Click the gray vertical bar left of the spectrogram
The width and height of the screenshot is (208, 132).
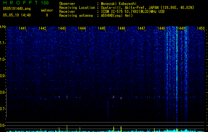pos(6,103)
